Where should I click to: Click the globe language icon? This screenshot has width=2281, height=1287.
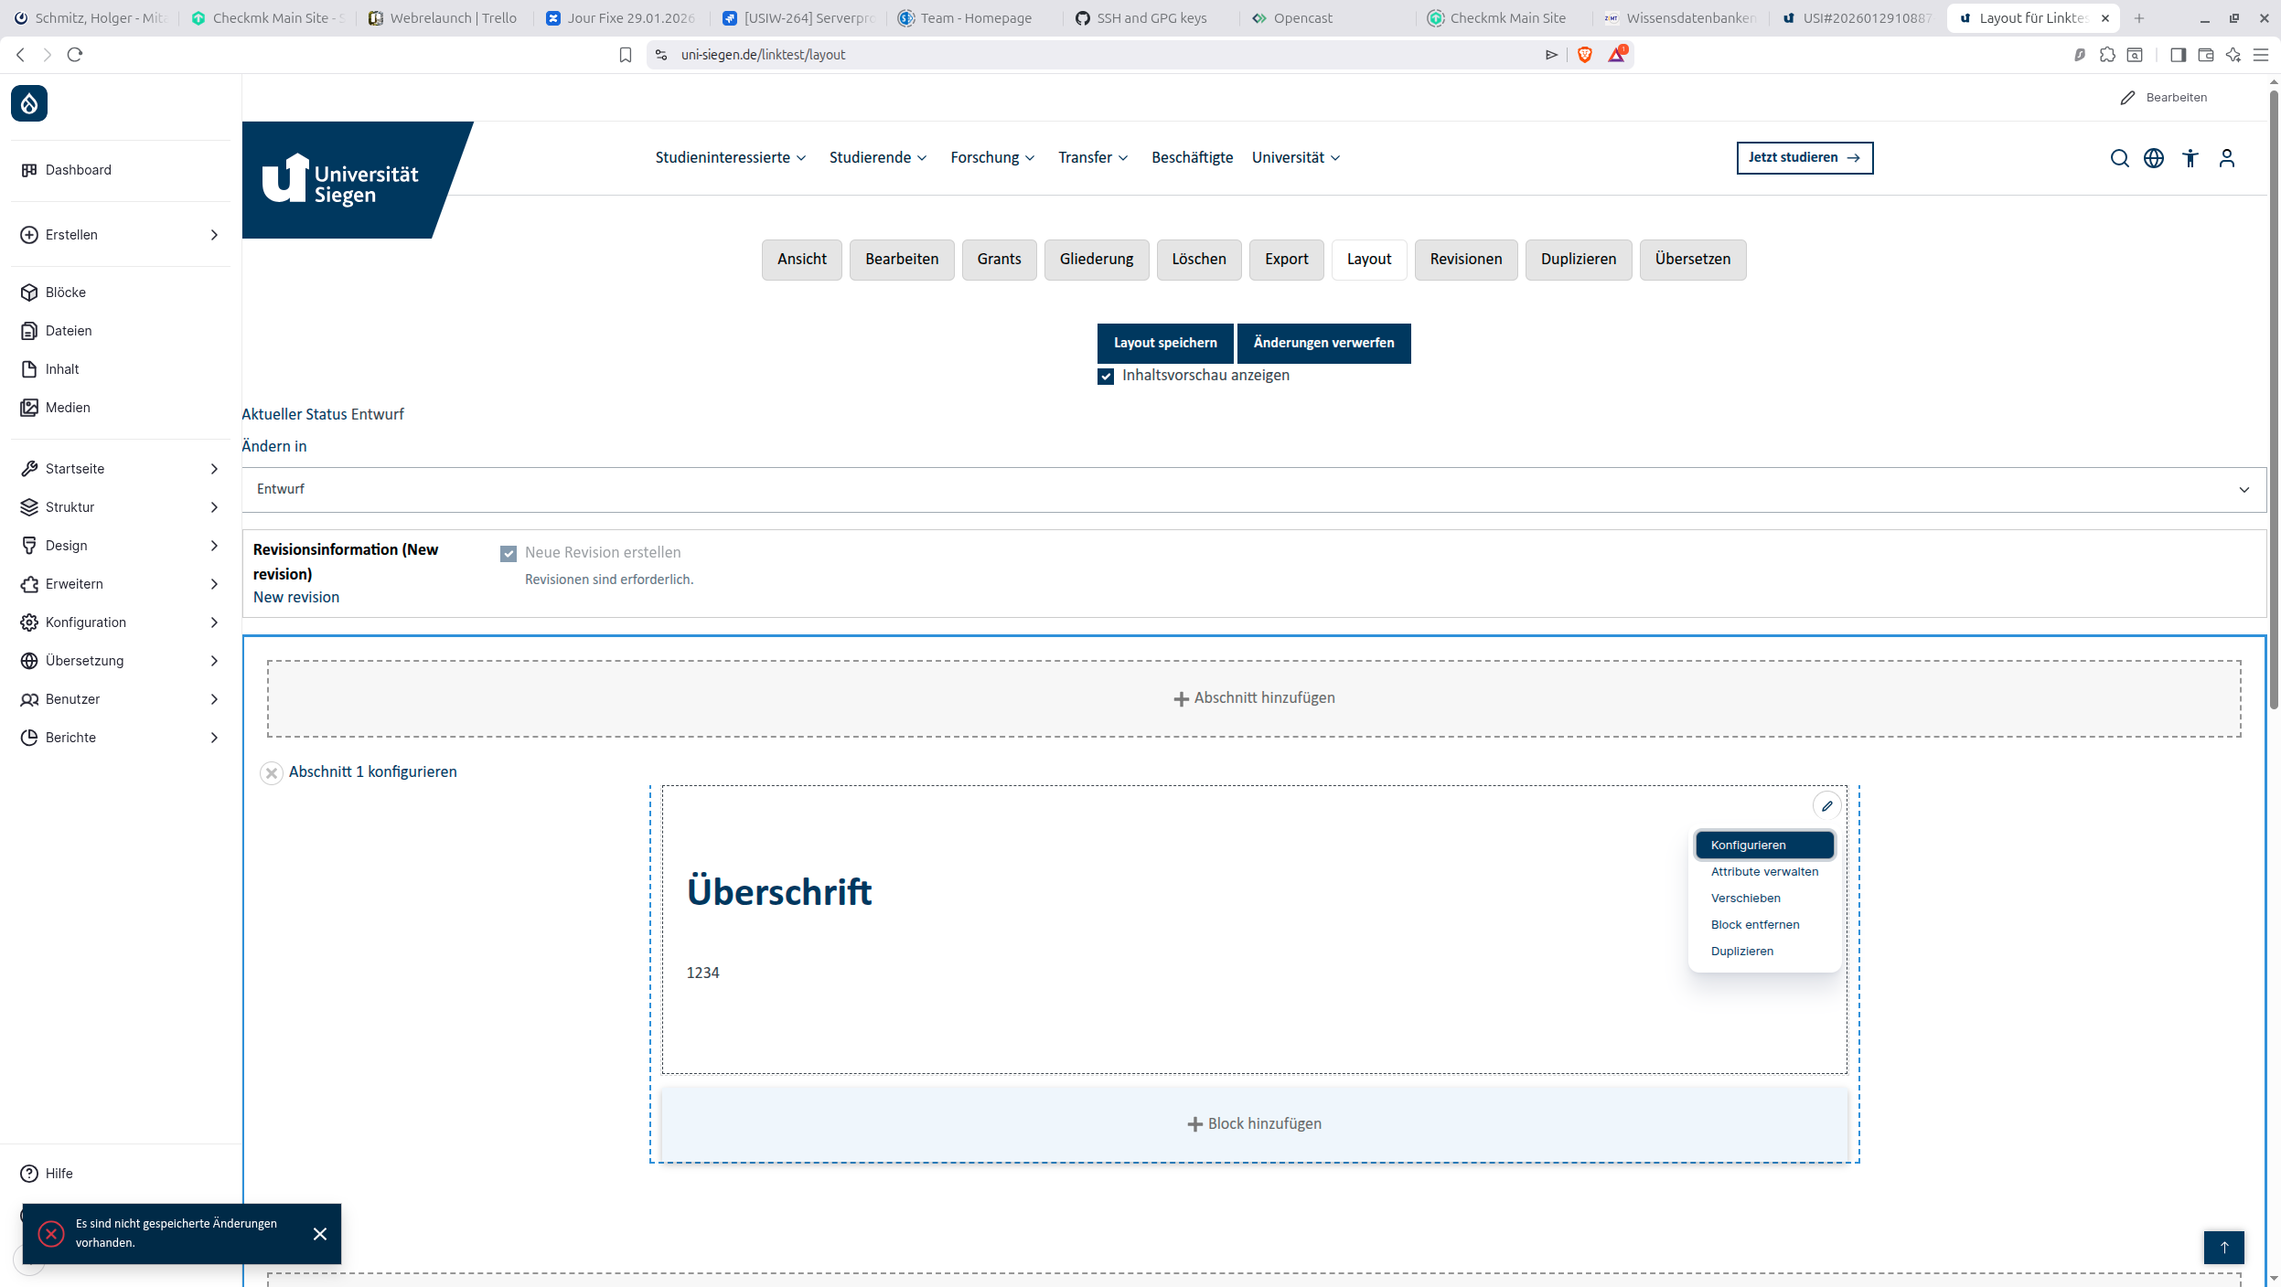2154,158
